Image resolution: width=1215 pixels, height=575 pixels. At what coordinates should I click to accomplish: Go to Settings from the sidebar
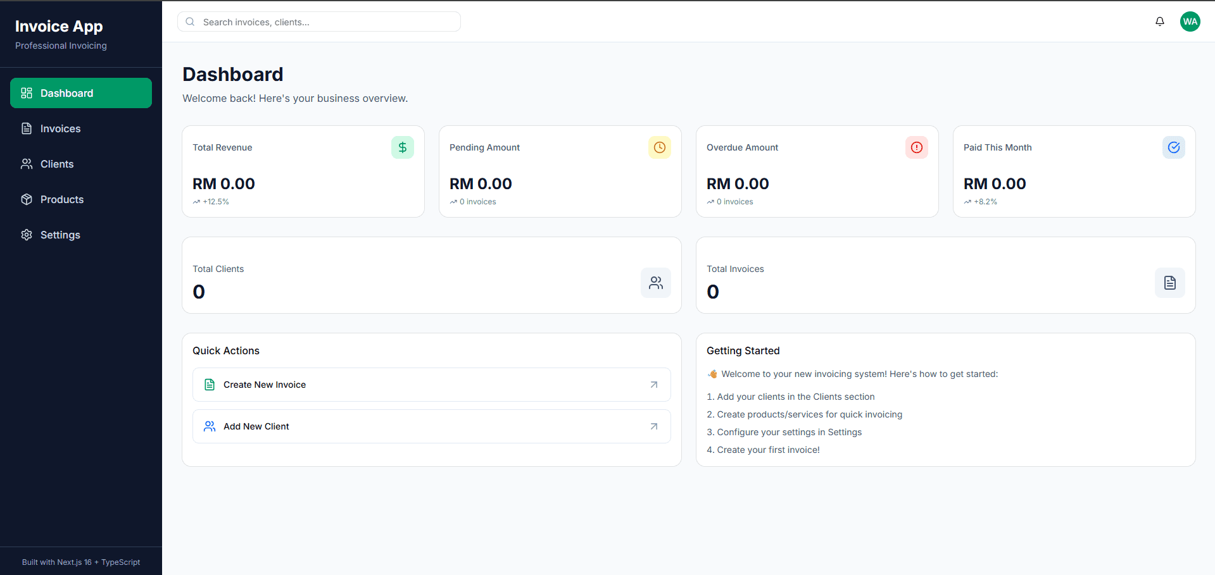click(60, 235)
